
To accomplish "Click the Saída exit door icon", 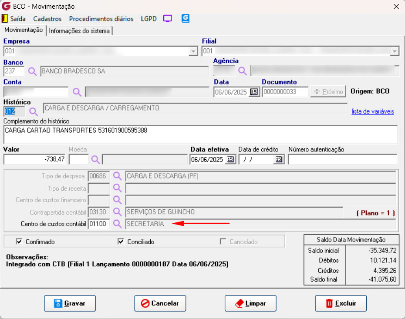I will 4,19.
